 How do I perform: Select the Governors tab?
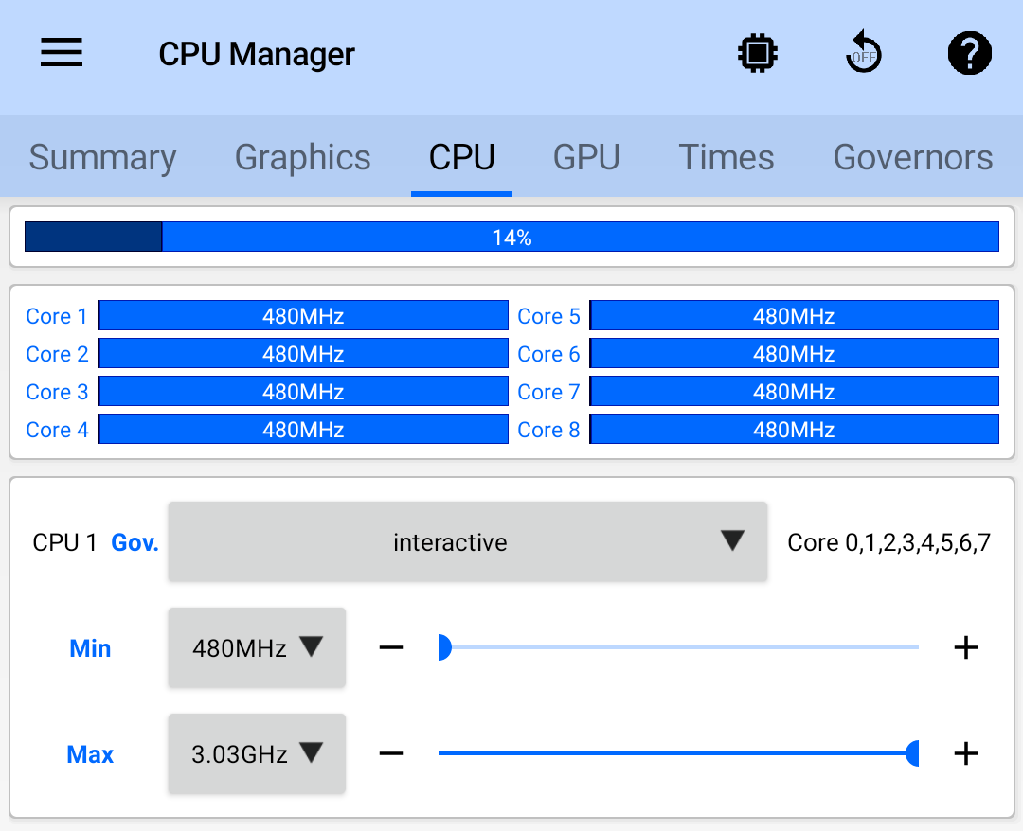pos(912,157)
